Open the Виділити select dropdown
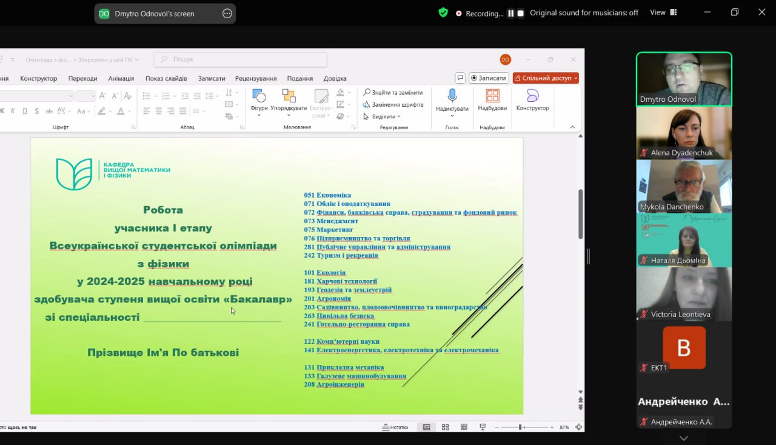 pos(382,116)
